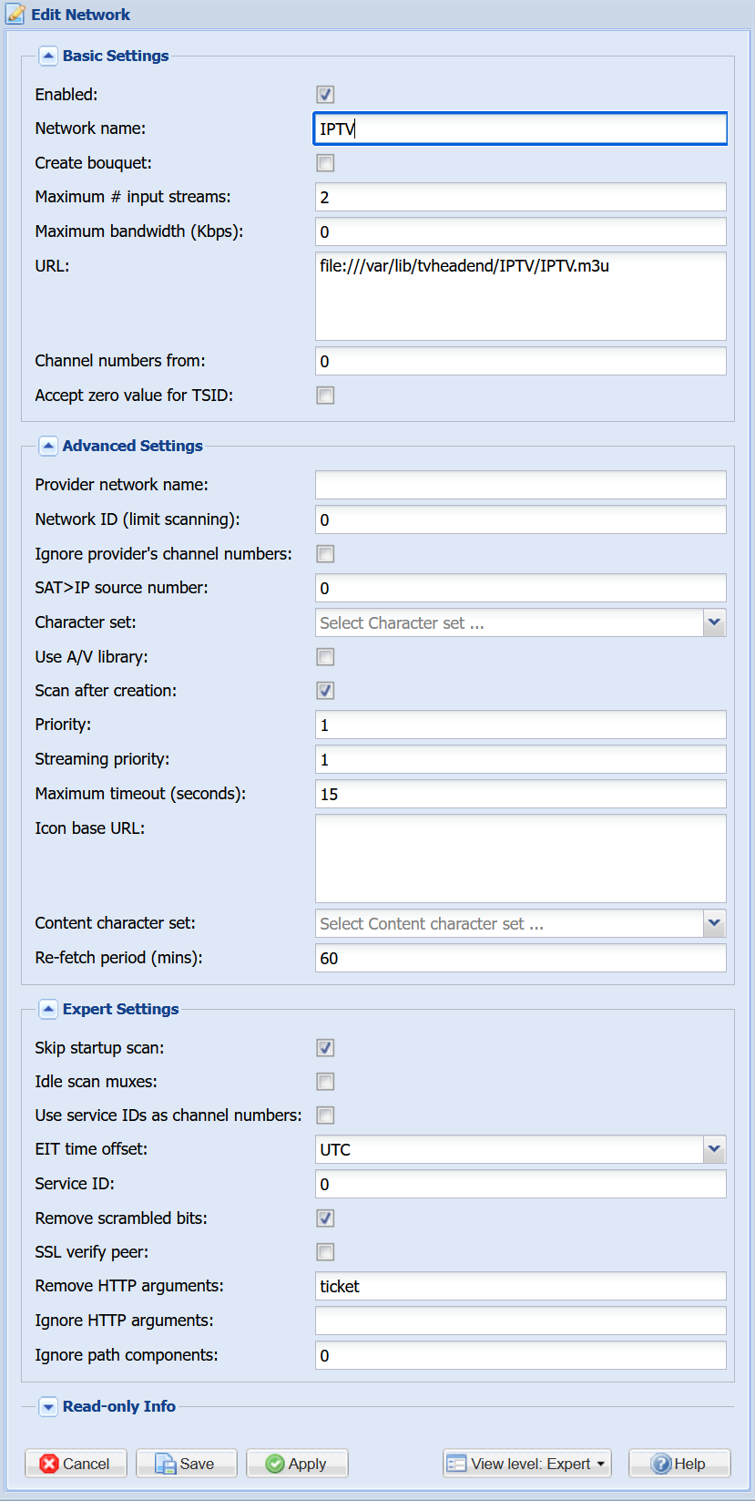
Task: Collapse the Basic Settings section
Action: point(48,56)
